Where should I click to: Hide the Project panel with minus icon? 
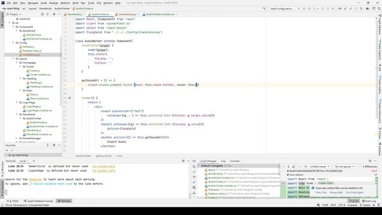coord(59,14)
